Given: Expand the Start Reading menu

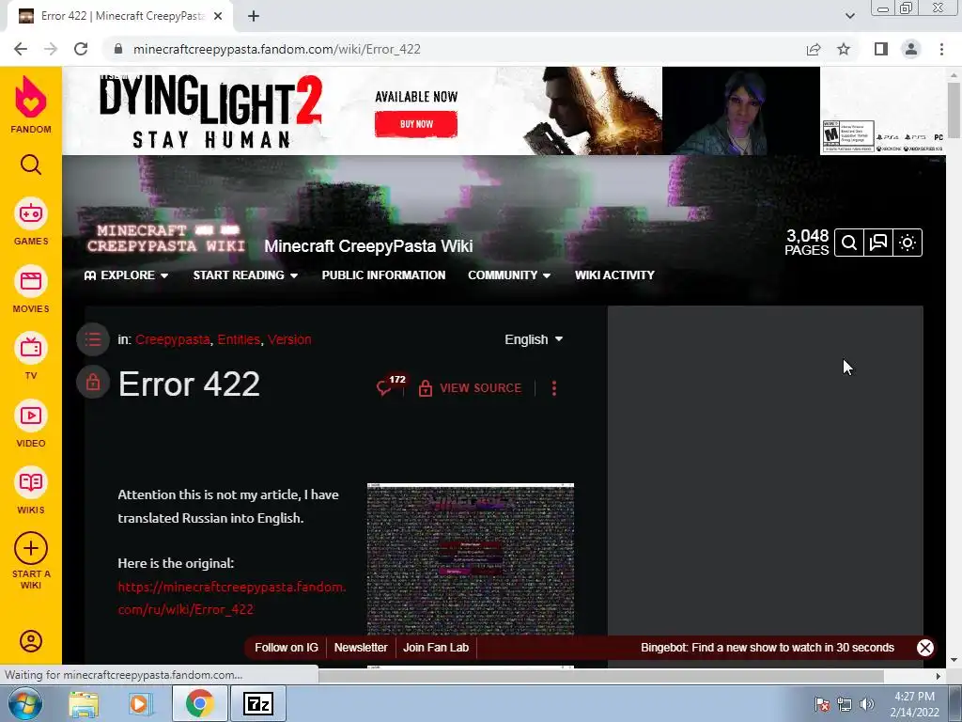Looking at the screenshot, I should pos(245,275).
